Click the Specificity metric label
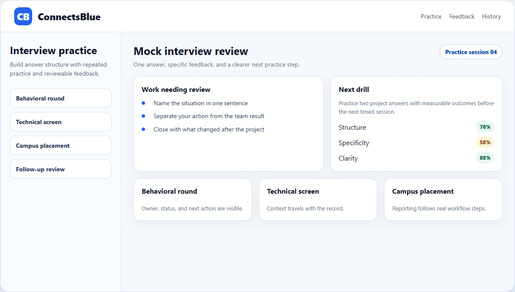The height and width of the screenshot is (292, 515). 354,143
